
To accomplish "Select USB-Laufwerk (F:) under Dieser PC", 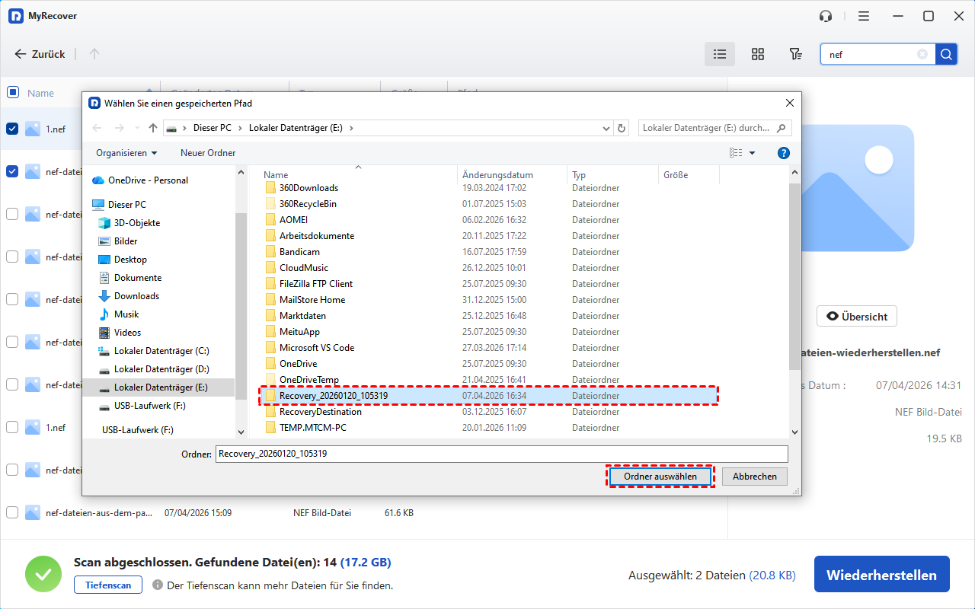I will [x=149, y=406].
